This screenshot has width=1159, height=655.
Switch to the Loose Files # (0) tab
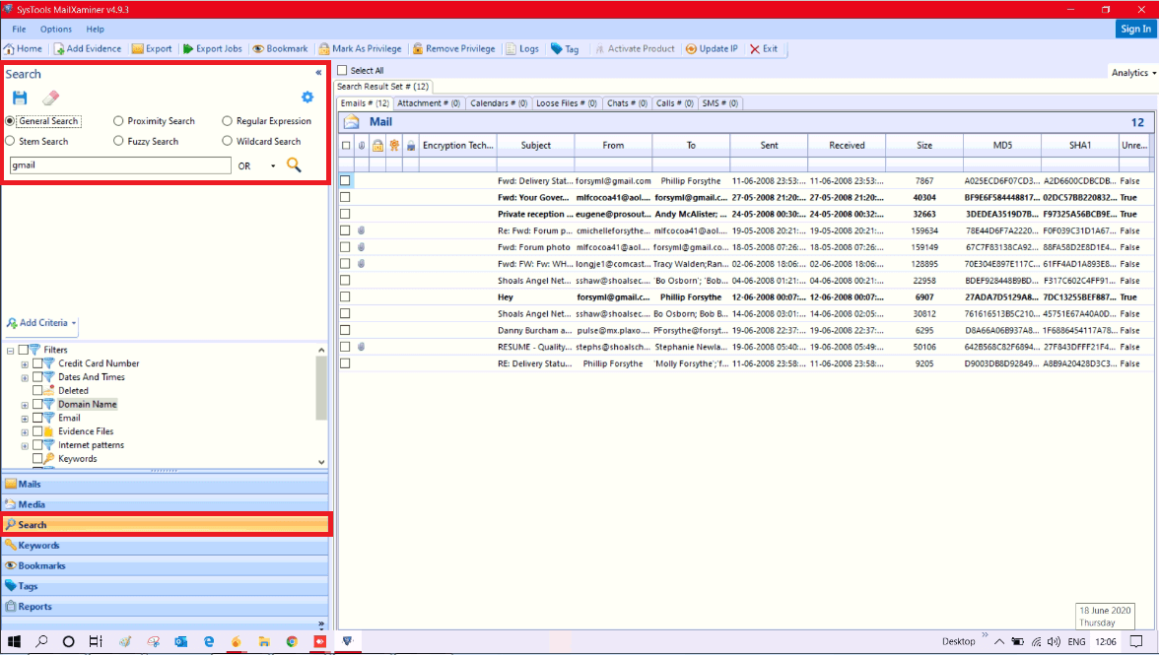pyautogui.click(x=566, y=103)
